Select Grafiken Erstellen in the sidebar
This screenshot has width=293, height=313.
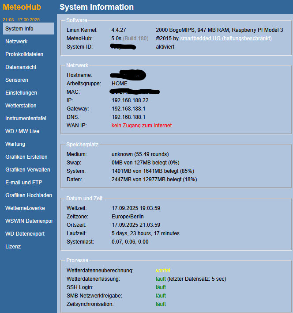[x=26, y=156]
